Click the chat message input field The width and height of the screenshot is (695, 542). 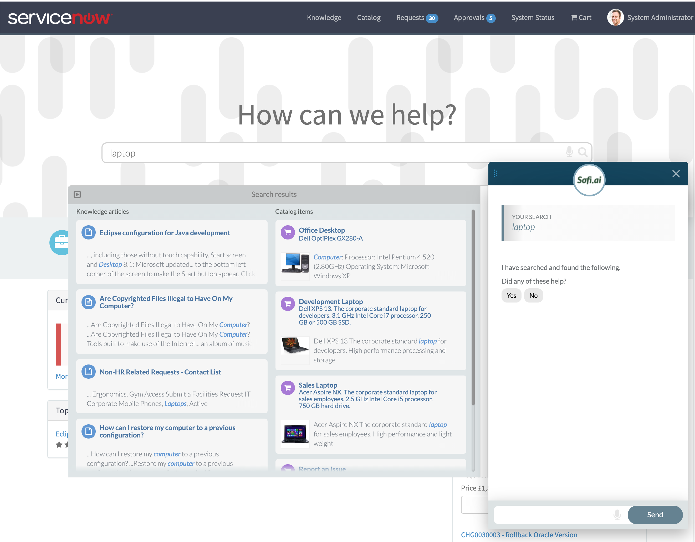pos(552,515)
